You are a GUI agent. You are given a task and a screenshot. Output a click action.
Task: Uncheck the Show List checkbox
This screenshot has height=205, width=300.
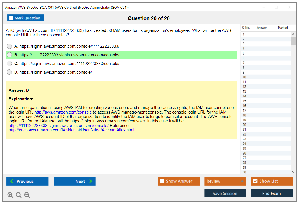point(255,181)
